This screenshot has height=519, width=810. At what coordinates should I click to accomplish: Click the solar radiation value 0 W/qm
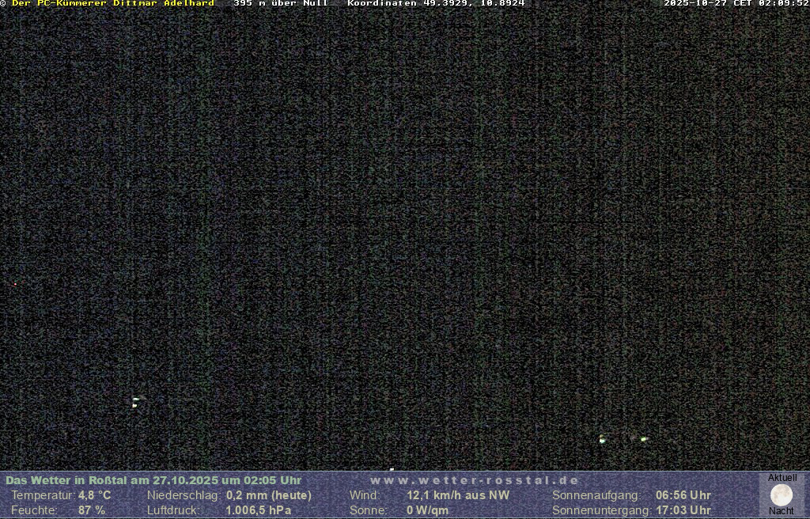427,510
